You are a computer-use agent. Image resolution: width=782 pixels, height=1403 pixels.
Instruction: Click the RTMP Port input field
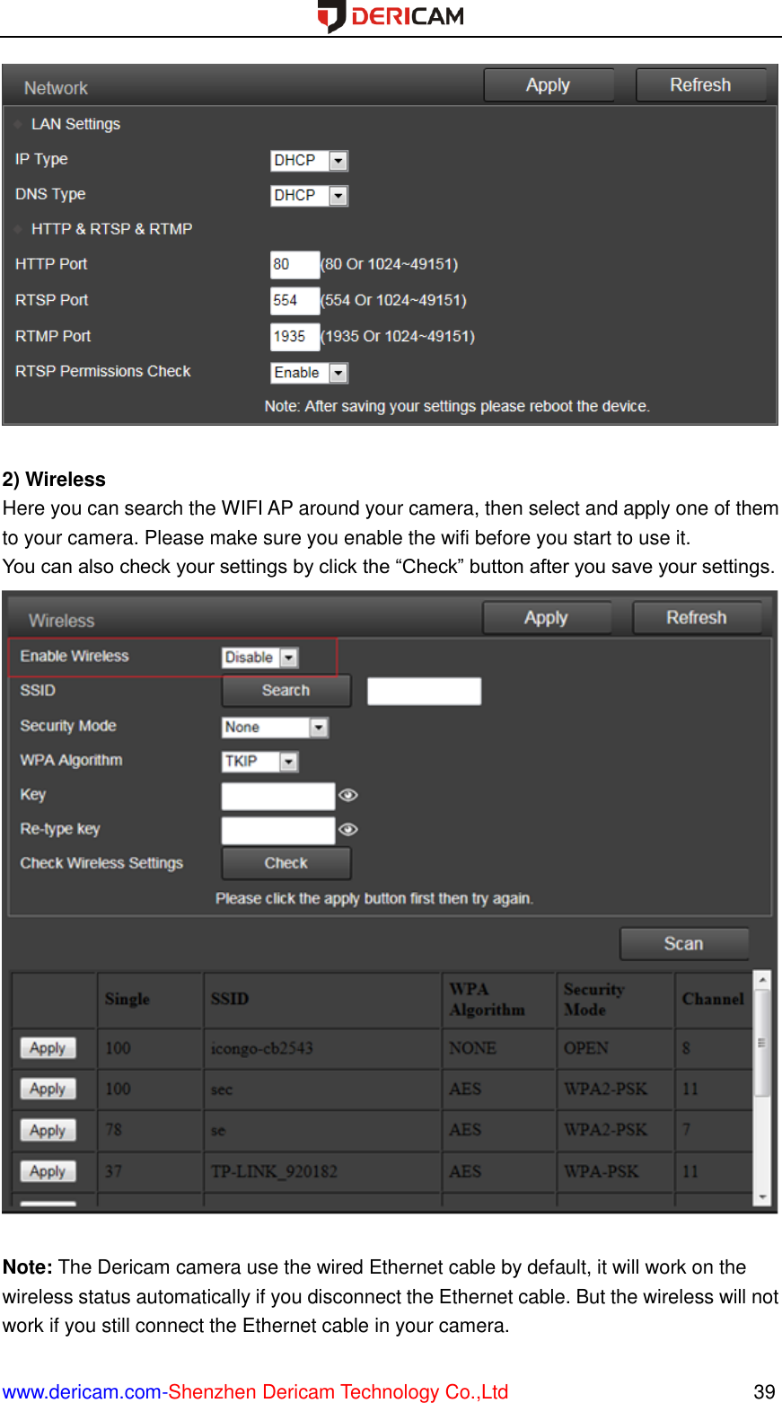pos(294,337)
